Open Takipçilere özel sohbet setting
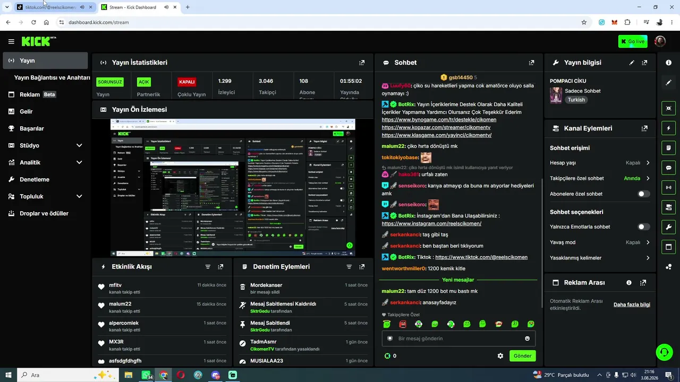Viewport: 680px width, 382px height. (600, 178)
